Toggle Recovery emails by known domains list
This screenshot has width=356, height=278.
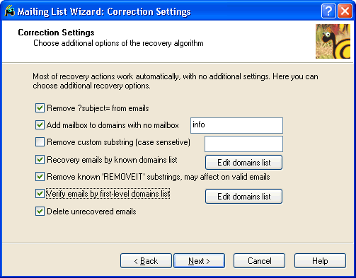40,160
